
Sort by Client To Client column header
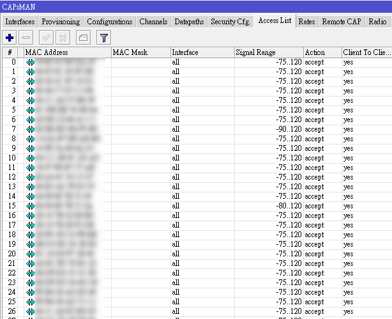click(x=366, y=52)
